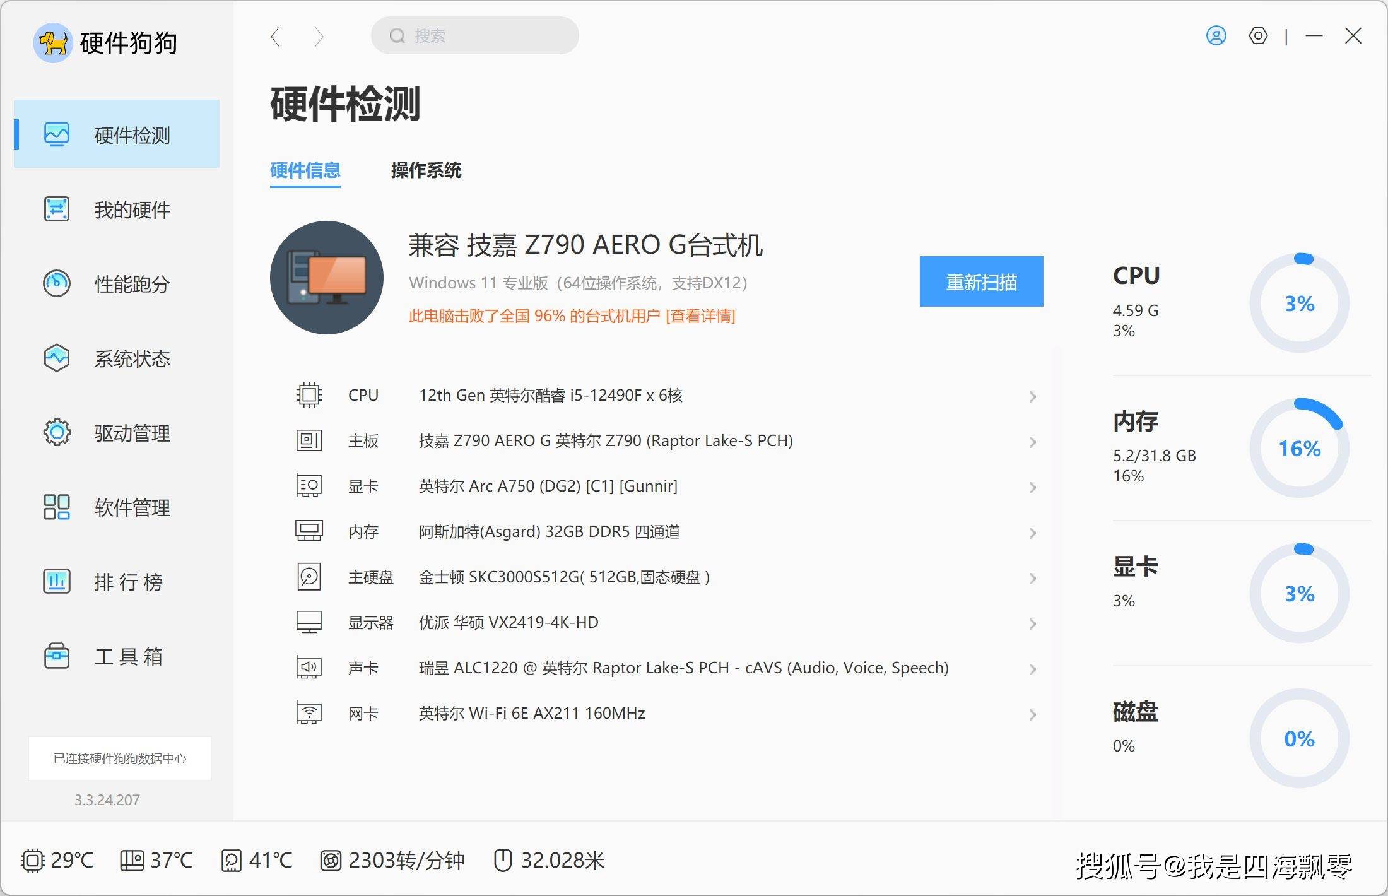Click the 硬件狗狗 dog logo icon
This screenshot has width=1388, height=896.
click(x=53, y=43)
